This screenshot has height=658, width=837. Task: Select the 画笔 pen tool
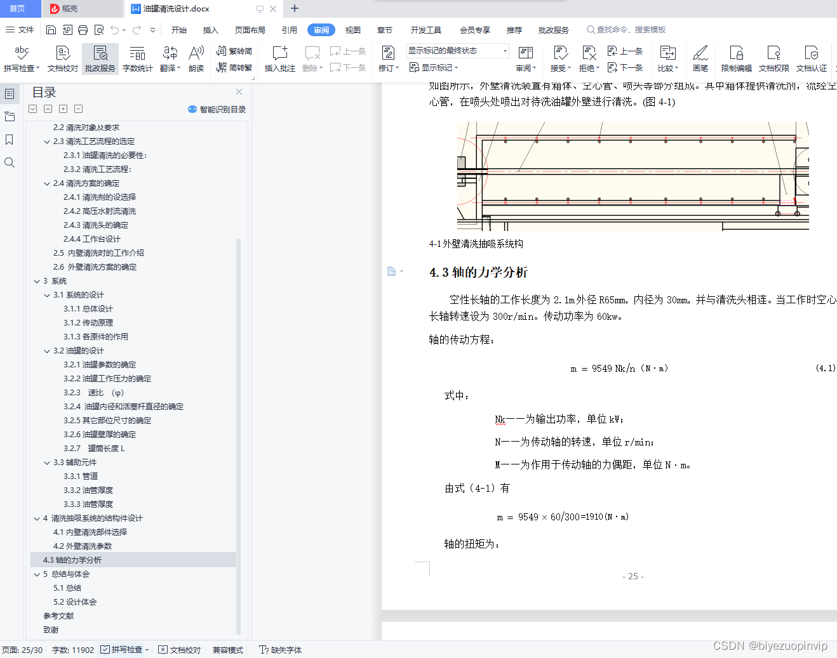pos(700,59)
